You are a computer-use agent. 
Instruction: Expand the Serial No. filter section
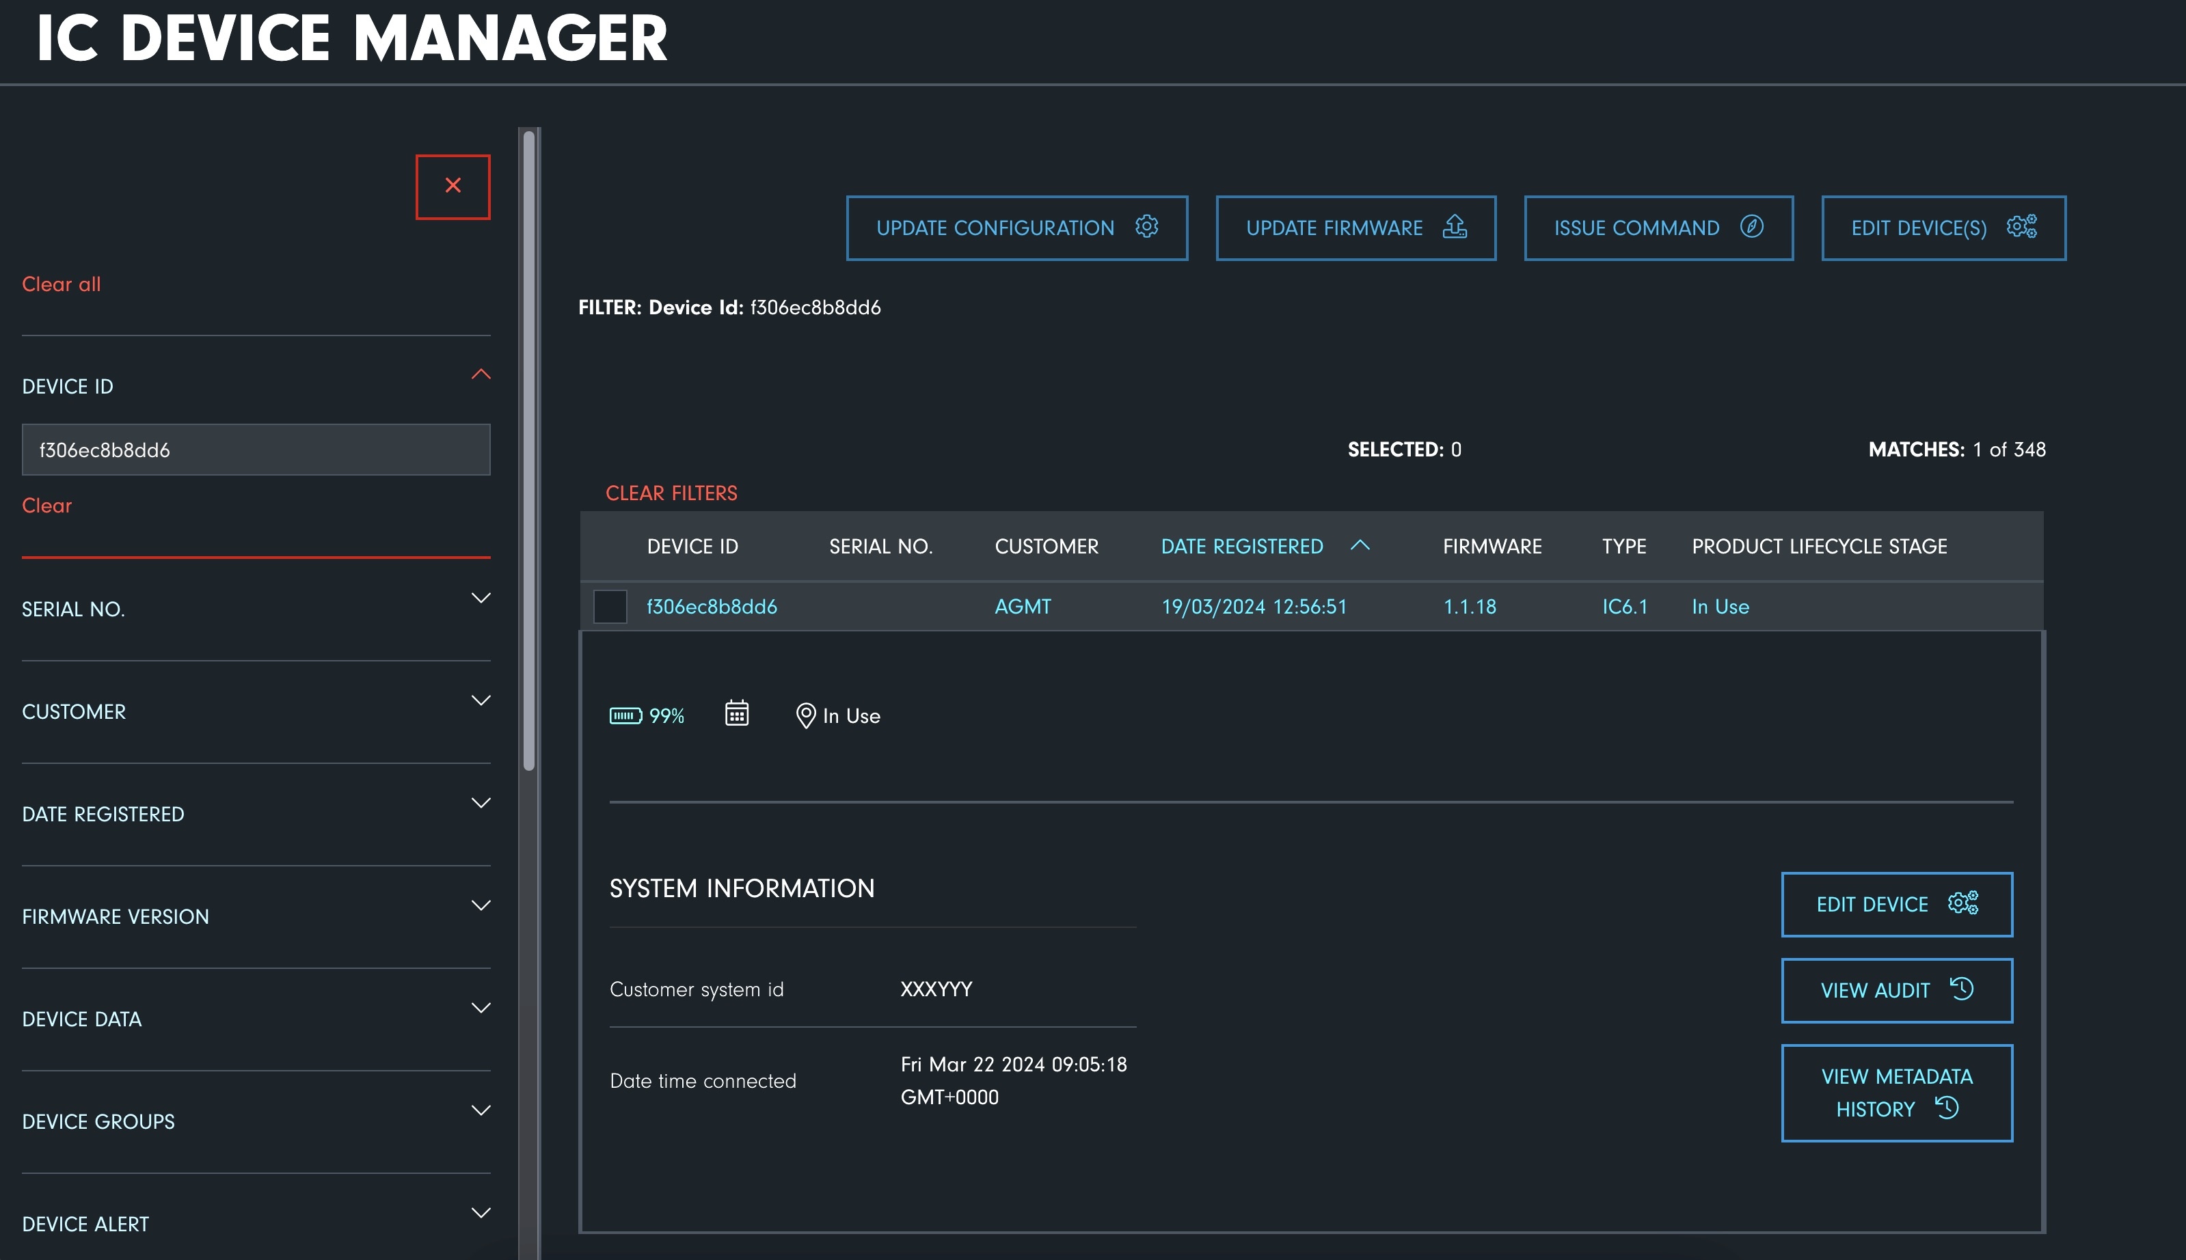(x=481, y=598)
